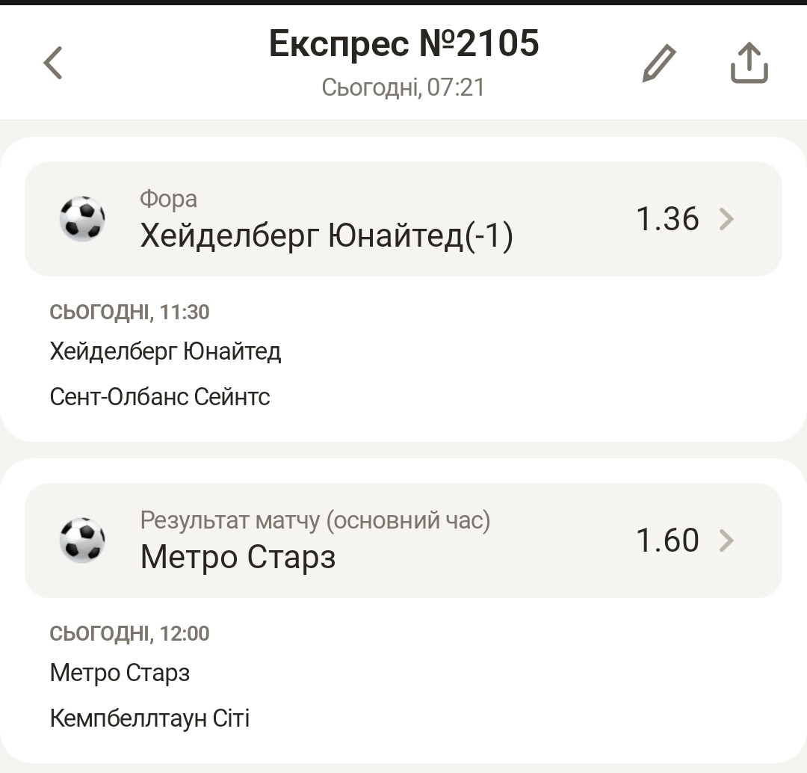
Task: Select the 1.36 odds value
Action: [x=667, y=219]
